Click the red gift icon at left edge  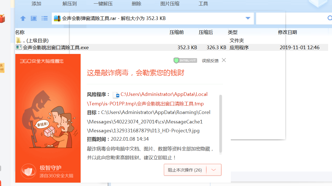pyautogui.click(x=2, y=19)
